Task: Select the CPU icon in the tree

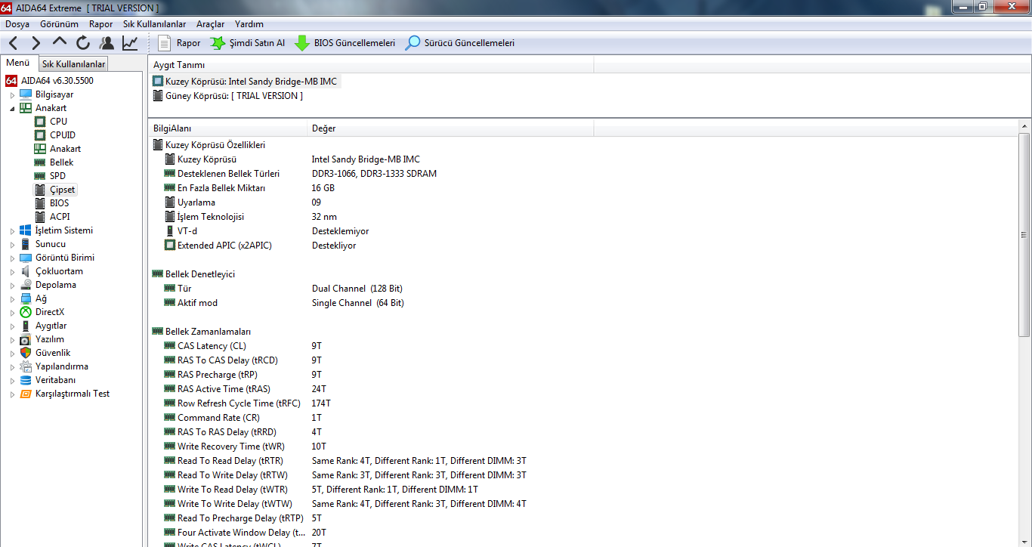Action: tap(40, 122)
